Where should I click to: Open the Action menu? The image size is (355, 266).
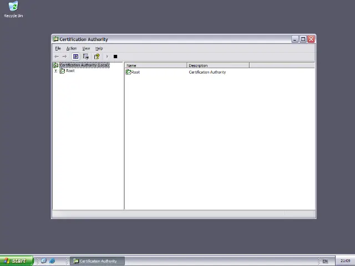72,48
